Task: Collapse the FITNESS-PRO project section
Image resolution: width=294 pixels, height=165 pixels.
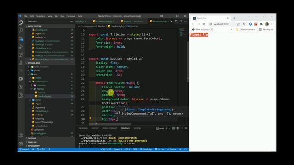Action: point(34,63)
